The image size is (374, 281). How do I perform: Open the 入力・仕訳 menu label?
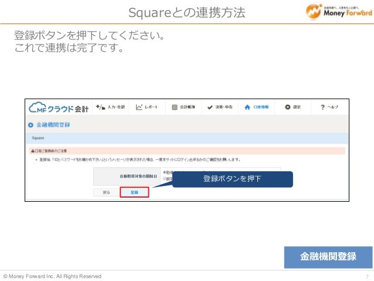pyautogui.click(x=116, y=107)
